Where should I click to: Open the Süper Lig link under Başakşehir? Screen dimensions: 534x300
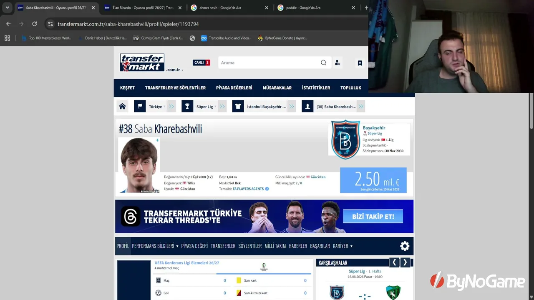[x=375, y=133]
